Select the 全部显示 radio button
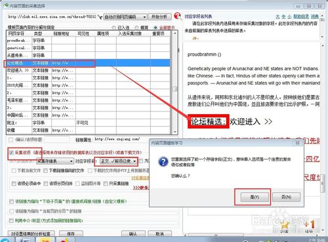This screenshot has height=242, width=328. point(155,28)
